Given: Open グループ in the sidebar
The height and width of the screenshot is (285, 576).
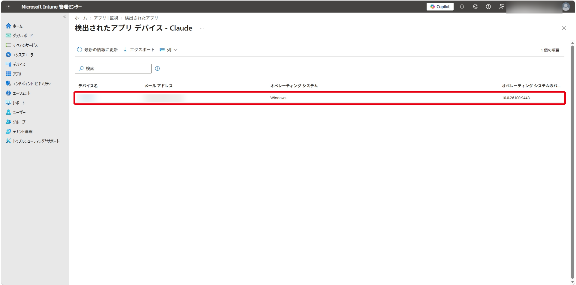Looking at the screenshot, I should [x=16, y=122].
